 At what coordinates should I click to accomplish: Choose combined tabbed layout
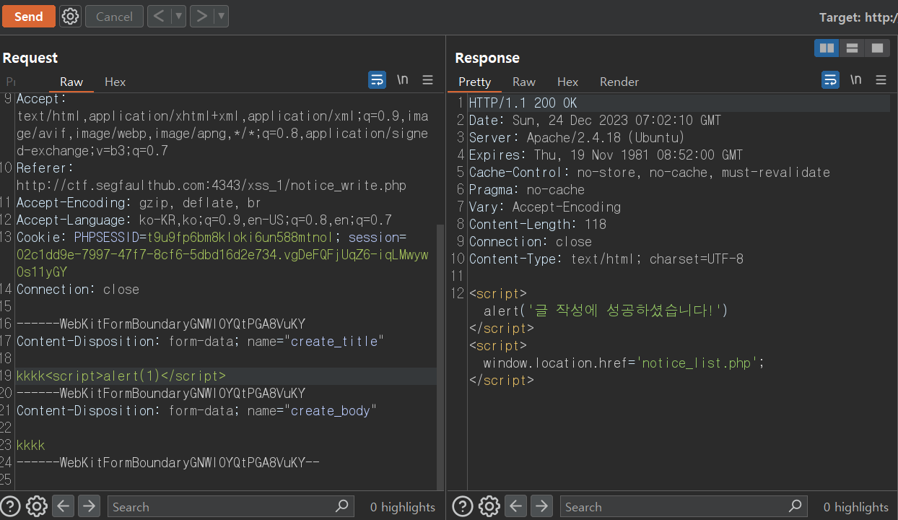click(x=877, y=48)
